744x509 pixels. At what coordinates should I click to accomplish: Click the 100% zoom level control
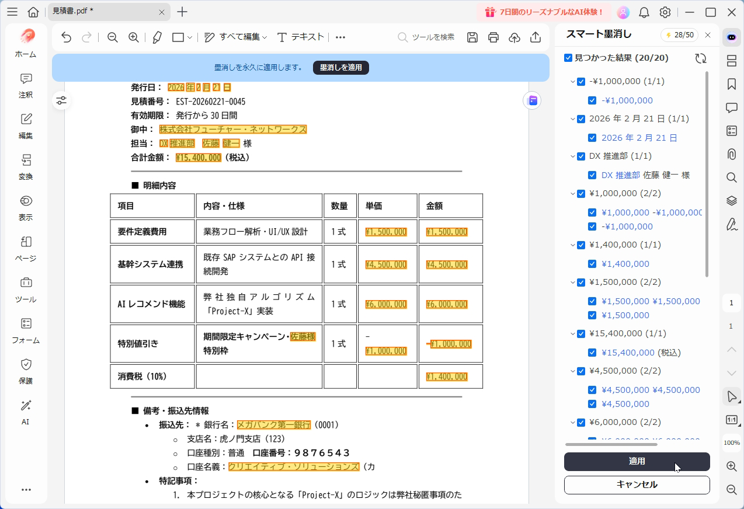pyautogui.click(x=731, y=443)
